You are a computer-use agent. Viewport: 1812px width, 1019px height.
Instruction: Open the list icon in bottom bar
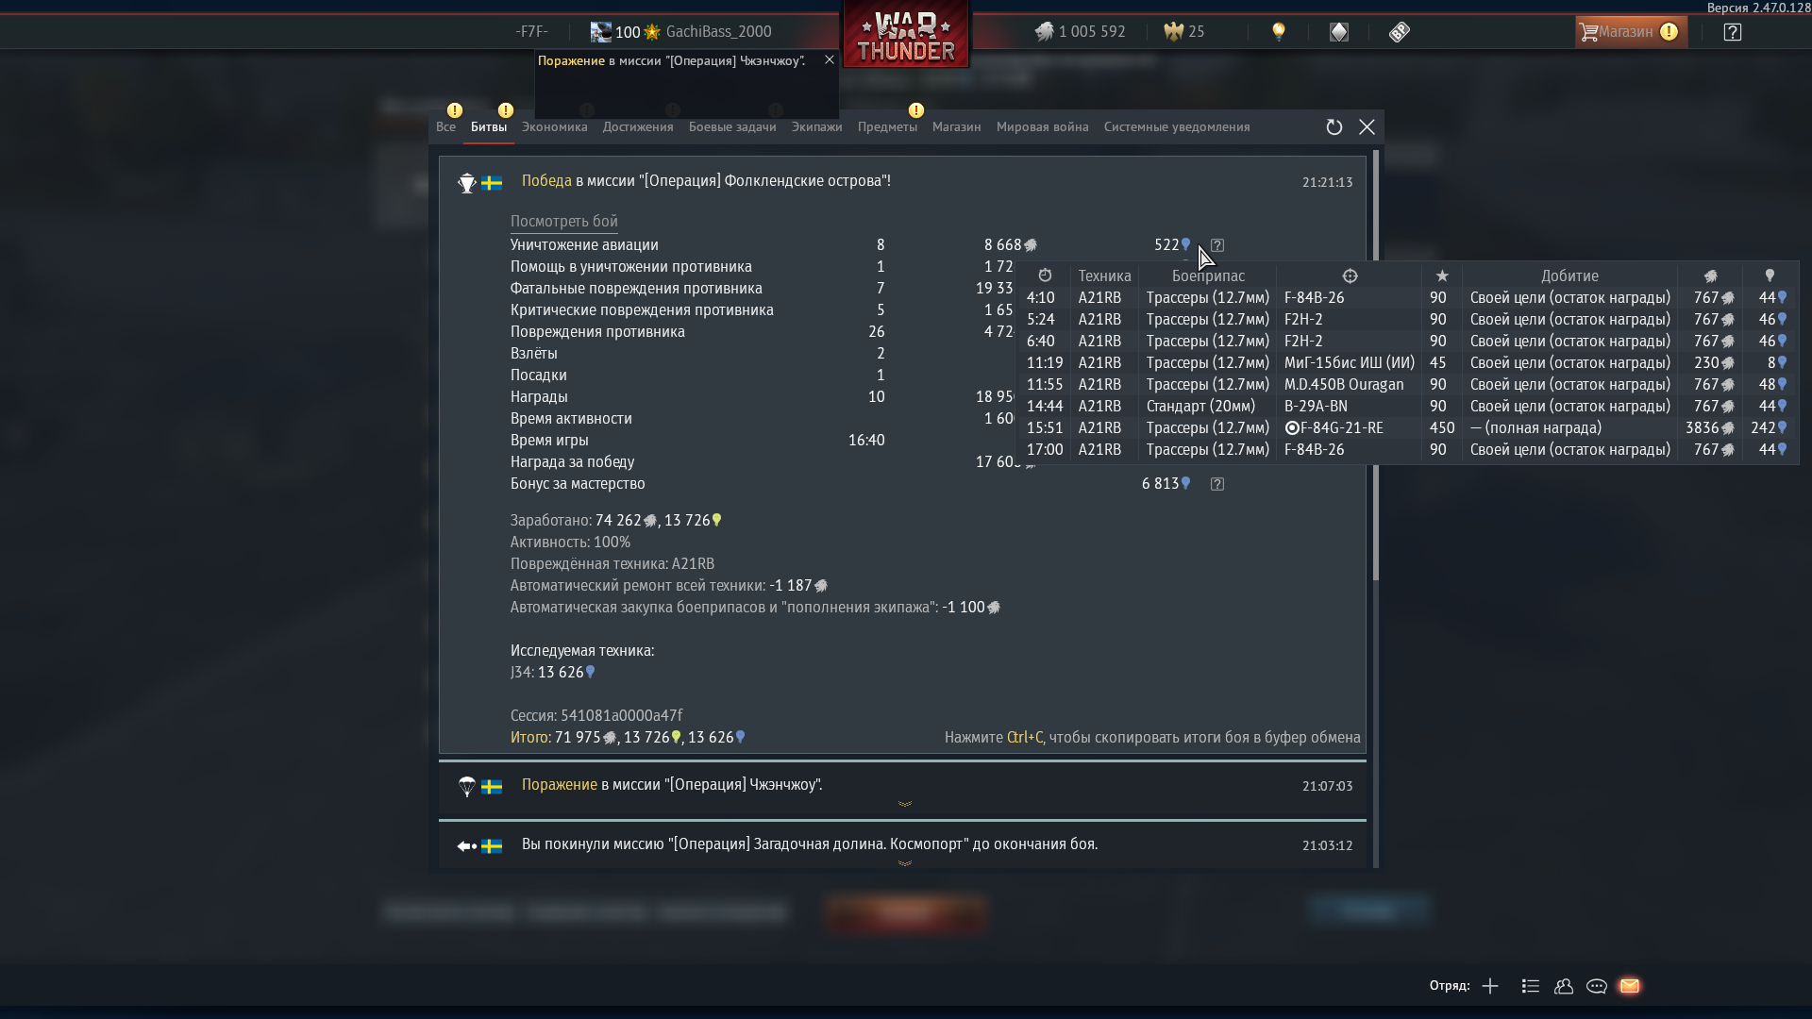click(x=1531, y=986)
